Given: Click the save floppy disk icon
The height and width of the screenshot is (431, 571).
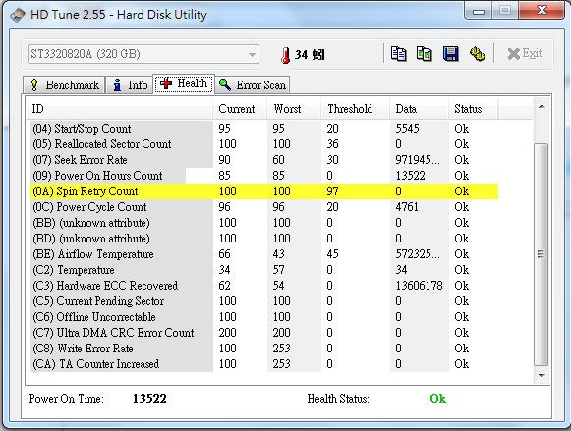Looking at the screenshot, I should pyautogui.click(x=450, y=54).
